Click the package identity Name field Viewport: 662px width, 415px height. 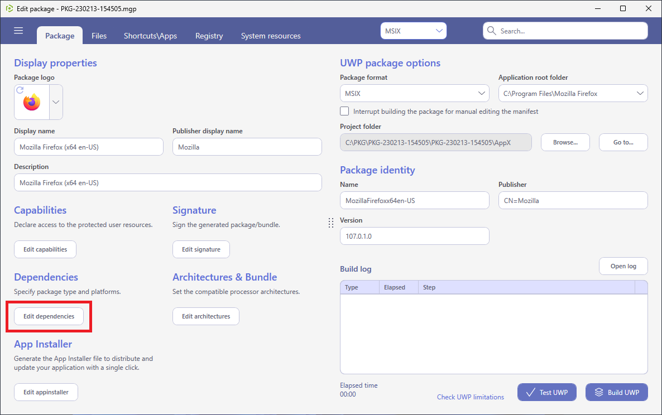pyautogui.click(x=415, y=200)
